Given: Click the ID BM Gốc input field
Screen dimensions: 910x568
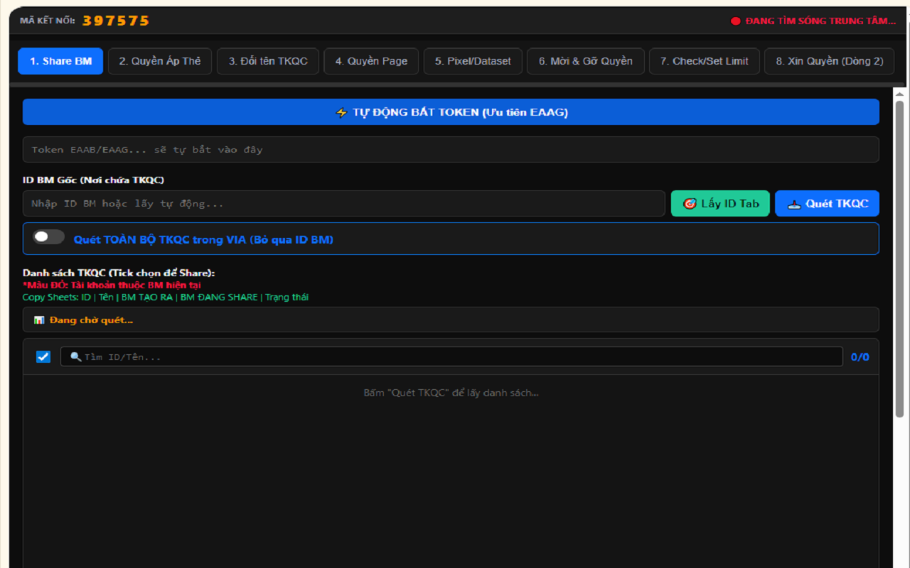Looking at the screenshot, I should click(344, 204).
